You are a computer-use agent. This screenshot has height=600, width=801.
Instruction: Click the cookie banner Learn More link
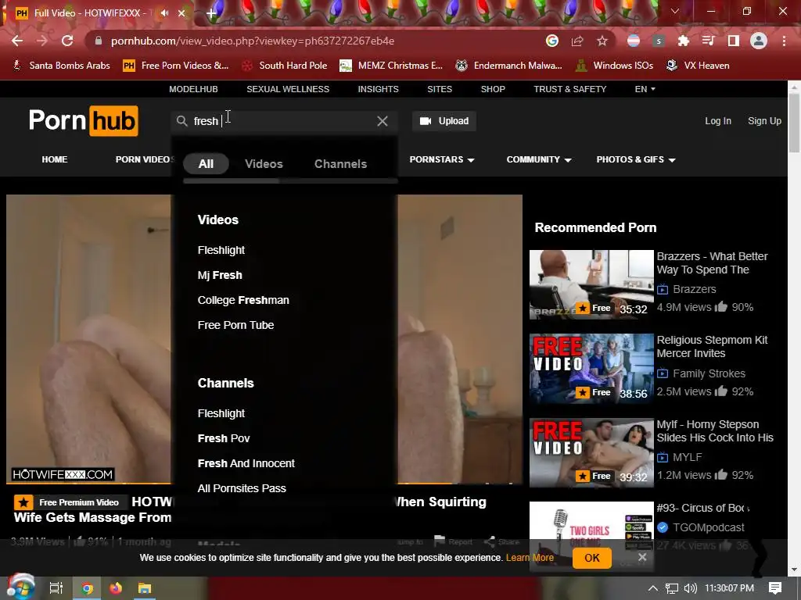point(530,558)
